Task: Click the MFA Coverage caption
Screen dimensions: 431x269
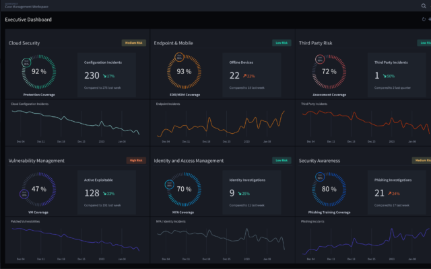Action: (183, 213)
